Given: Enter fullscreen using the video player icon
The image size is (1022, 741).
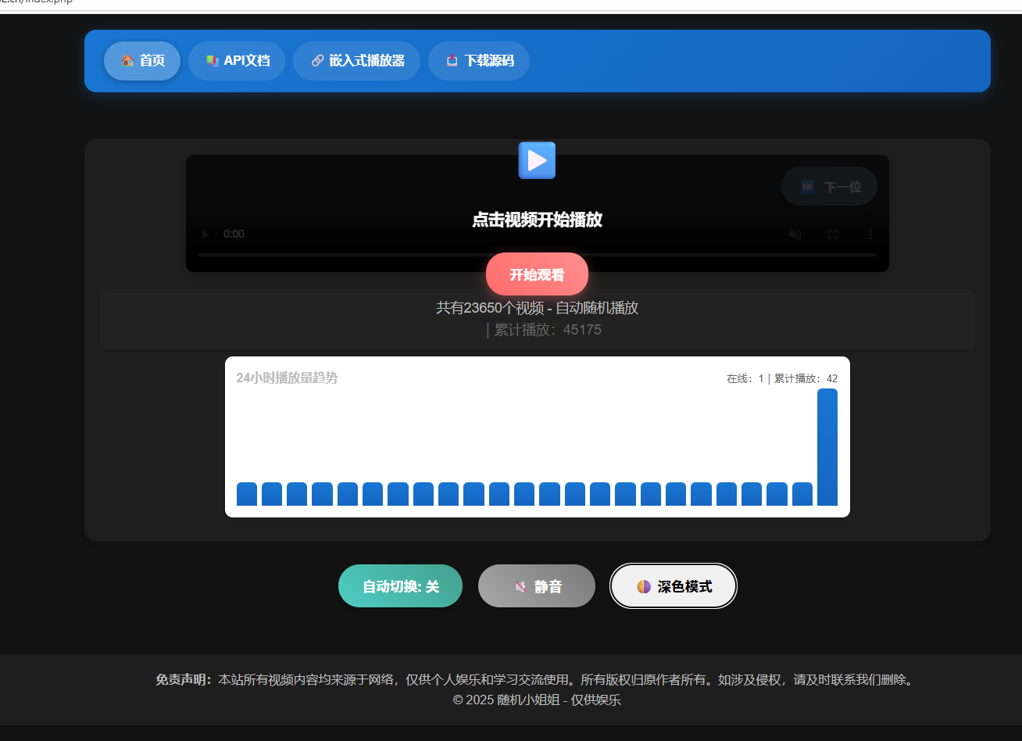Looking at the screenshot, I should (833, 234).
